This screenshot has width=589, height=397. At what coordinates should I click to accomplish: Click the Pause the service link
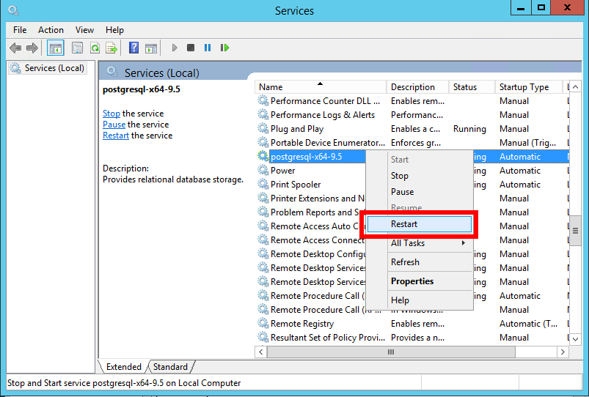[114, 125]
